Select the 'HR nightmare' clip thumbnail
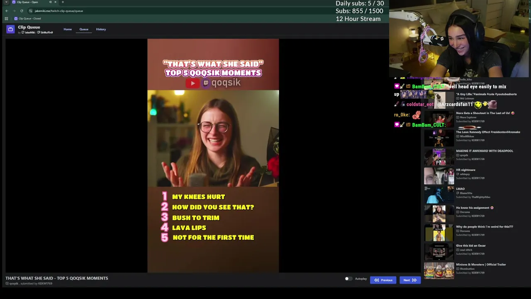The width and height of the screenshot is (531, 299). pos(439,175)
